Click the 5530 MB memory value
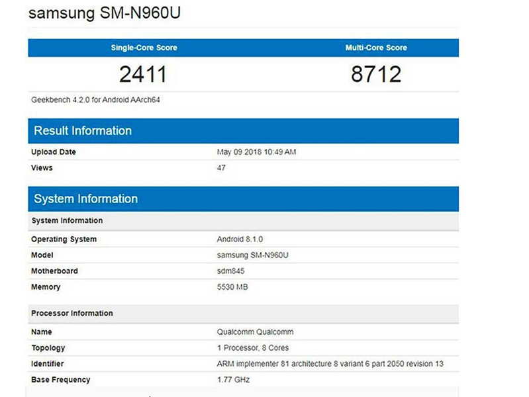This screenshot has height=397, width=529. pyautogui.click(x=232, y=287)
